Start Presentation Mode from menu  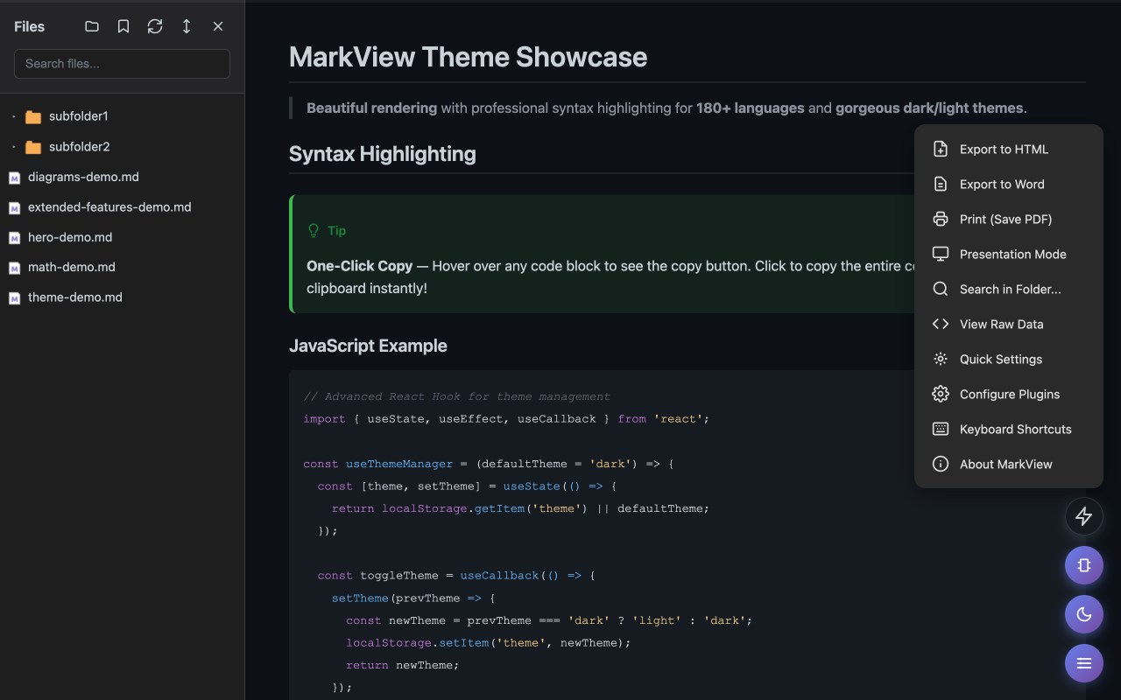[x=1009, y=254]
